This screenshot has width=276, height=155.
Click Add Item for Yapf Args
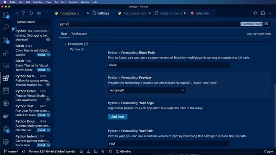[118, 117]
